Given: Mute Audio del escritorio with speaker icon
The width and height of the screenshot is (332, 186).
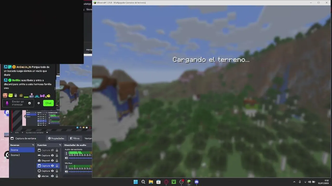Looking at the screenshot, I should point(66,158).
